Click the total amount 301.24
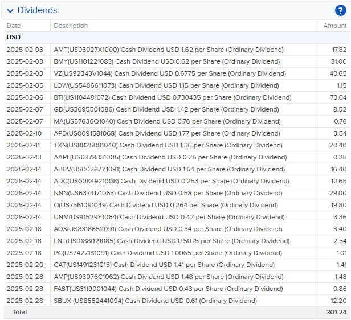351x320 pixels. pos(336,312)
